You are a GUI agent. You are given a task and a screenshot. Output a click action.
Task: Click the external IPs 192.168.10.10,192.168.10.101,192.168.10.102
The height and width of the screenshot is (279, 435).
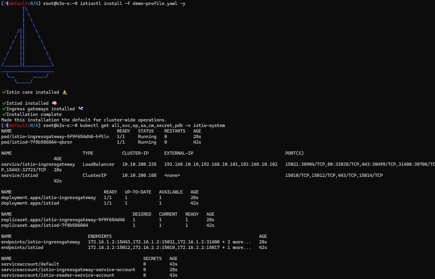tap(221, 164)
